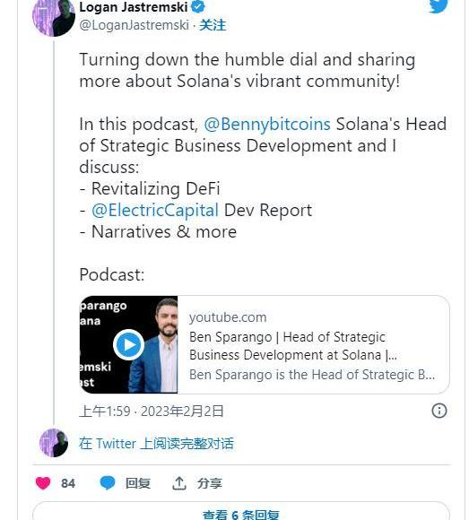The height and width of the screenshot is (520, 469).
Task: Click small avatar beside conversation link
Action: pyautogui.click(x=54, y=443)
